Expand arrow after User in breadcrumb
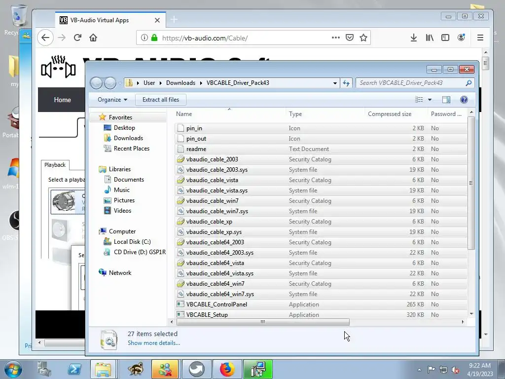 (160, 83)
